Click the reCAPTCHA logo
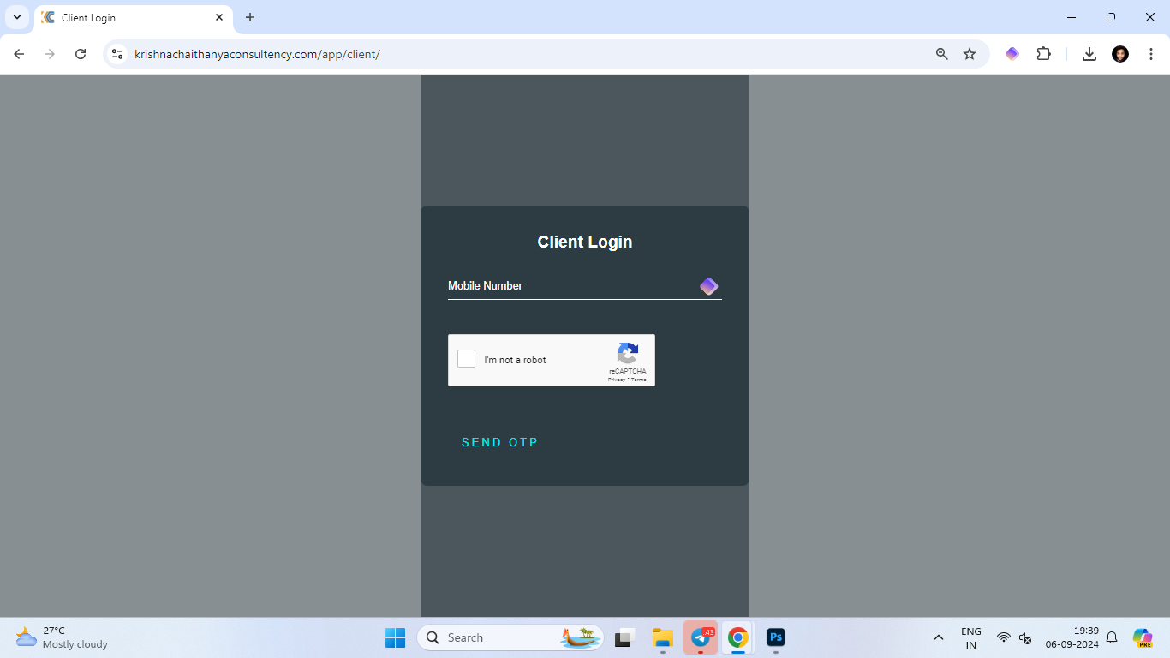Screen dimensions: 1170x658 click(x=628, y=354)
